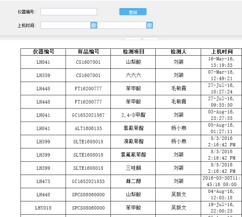Image resolution: width=242 pixels, height=217 pixels.
Task: Collapse the query panel with the arrow handle
Action: click(142, 38)
